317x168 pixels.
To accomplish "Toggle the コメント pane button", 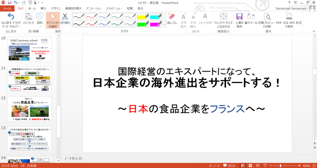I will tap(229, 166).
